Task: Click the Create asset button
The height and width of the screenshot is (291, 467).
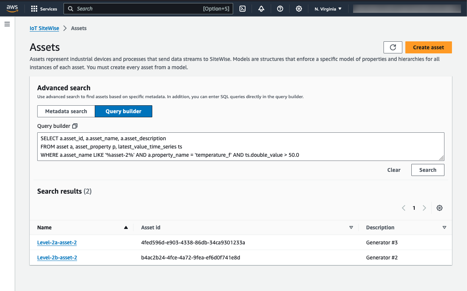Action: (x=428, y=47)
